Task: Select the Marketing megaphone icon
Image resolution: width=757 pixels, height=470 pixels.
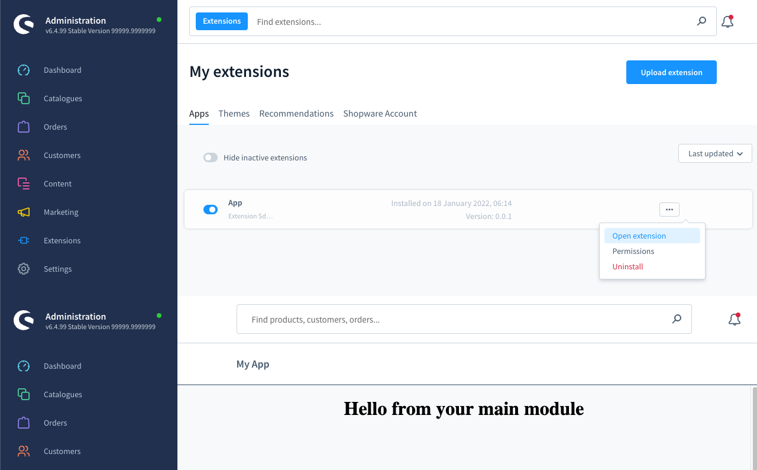Action: (24, 212)
